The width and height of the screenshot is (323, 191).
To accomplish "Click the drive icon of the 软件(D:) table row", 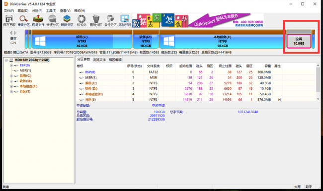I will pos(81,89).
